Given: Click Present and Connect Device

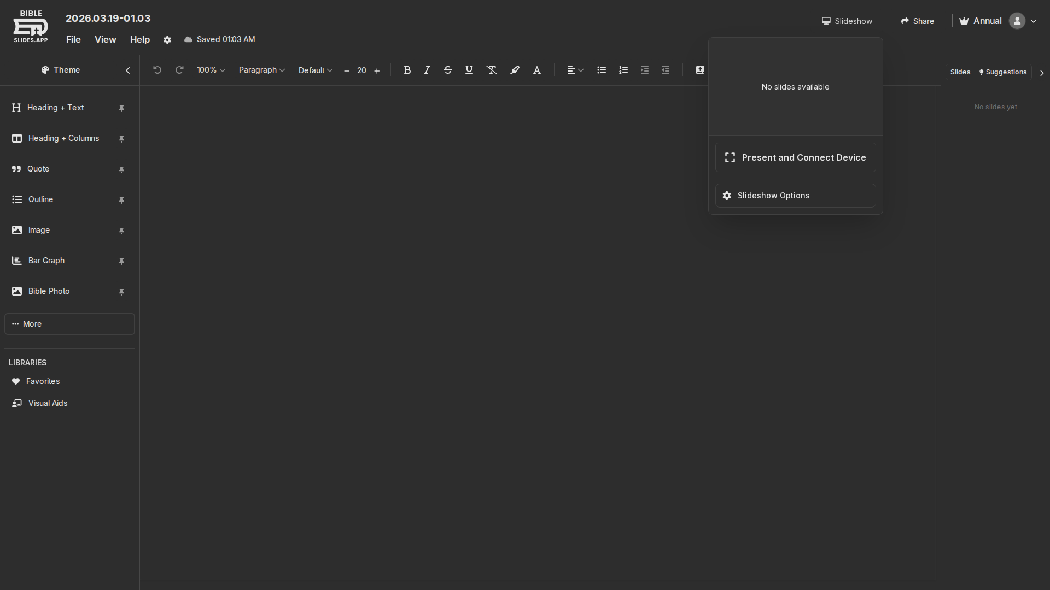Looking at the screenshot, I should pyautogui.click(x=795, y=157).
